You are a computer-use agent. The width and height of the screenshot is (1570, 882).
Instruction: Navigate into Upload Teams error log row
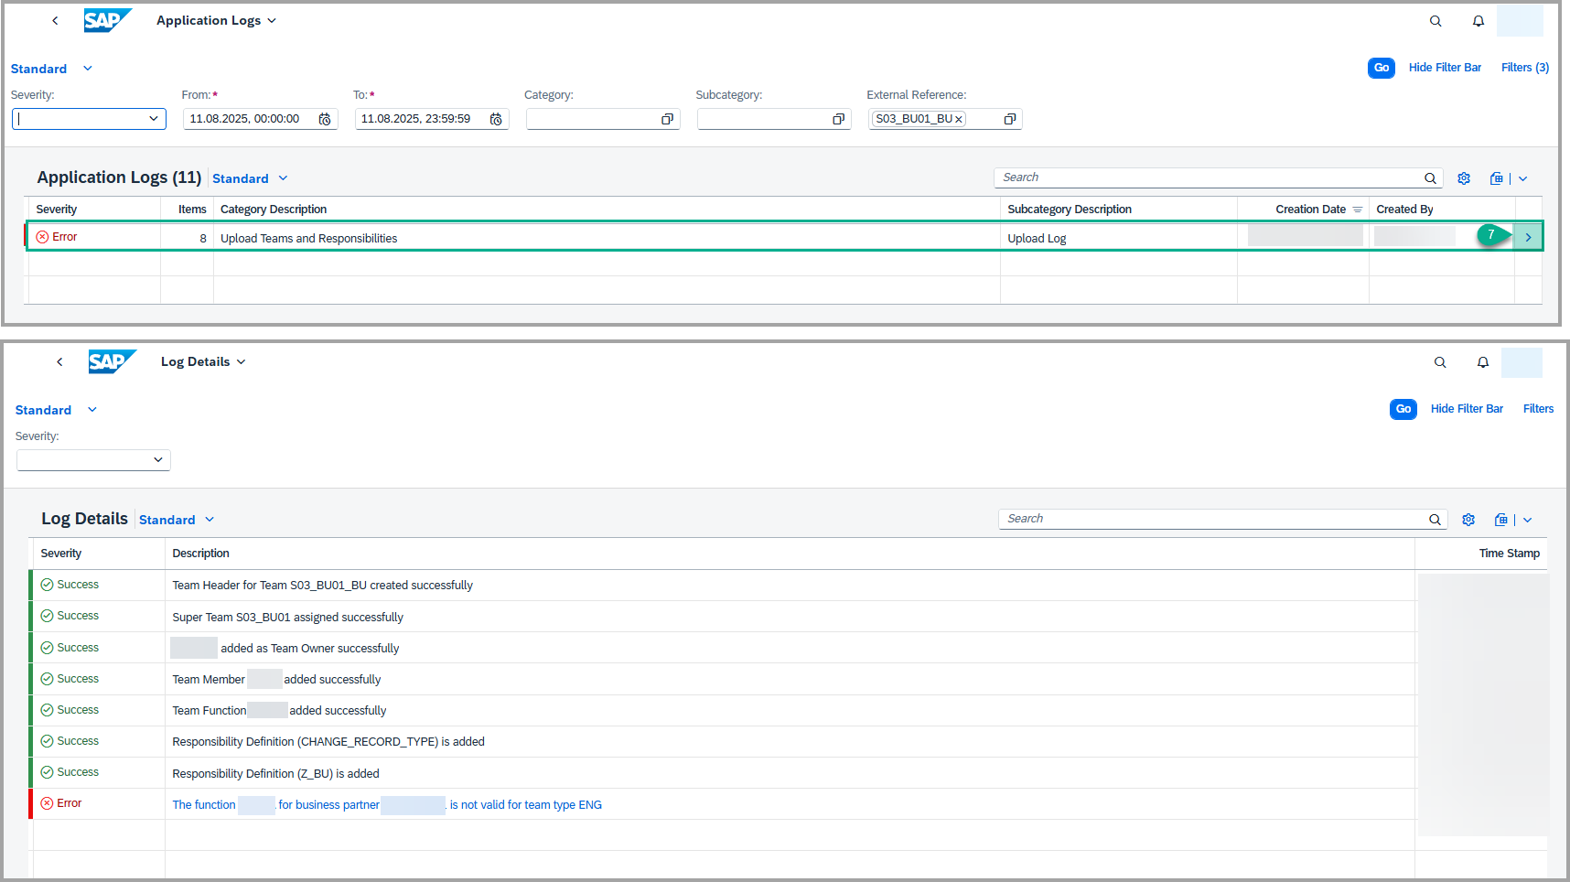pos(1528,237)
